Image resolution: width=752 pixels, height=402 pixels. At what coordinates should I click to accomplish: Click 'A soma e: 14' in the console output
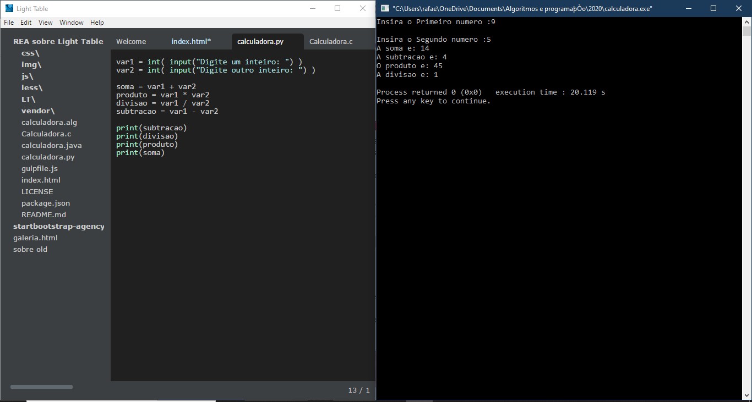[x=403, y=48]
